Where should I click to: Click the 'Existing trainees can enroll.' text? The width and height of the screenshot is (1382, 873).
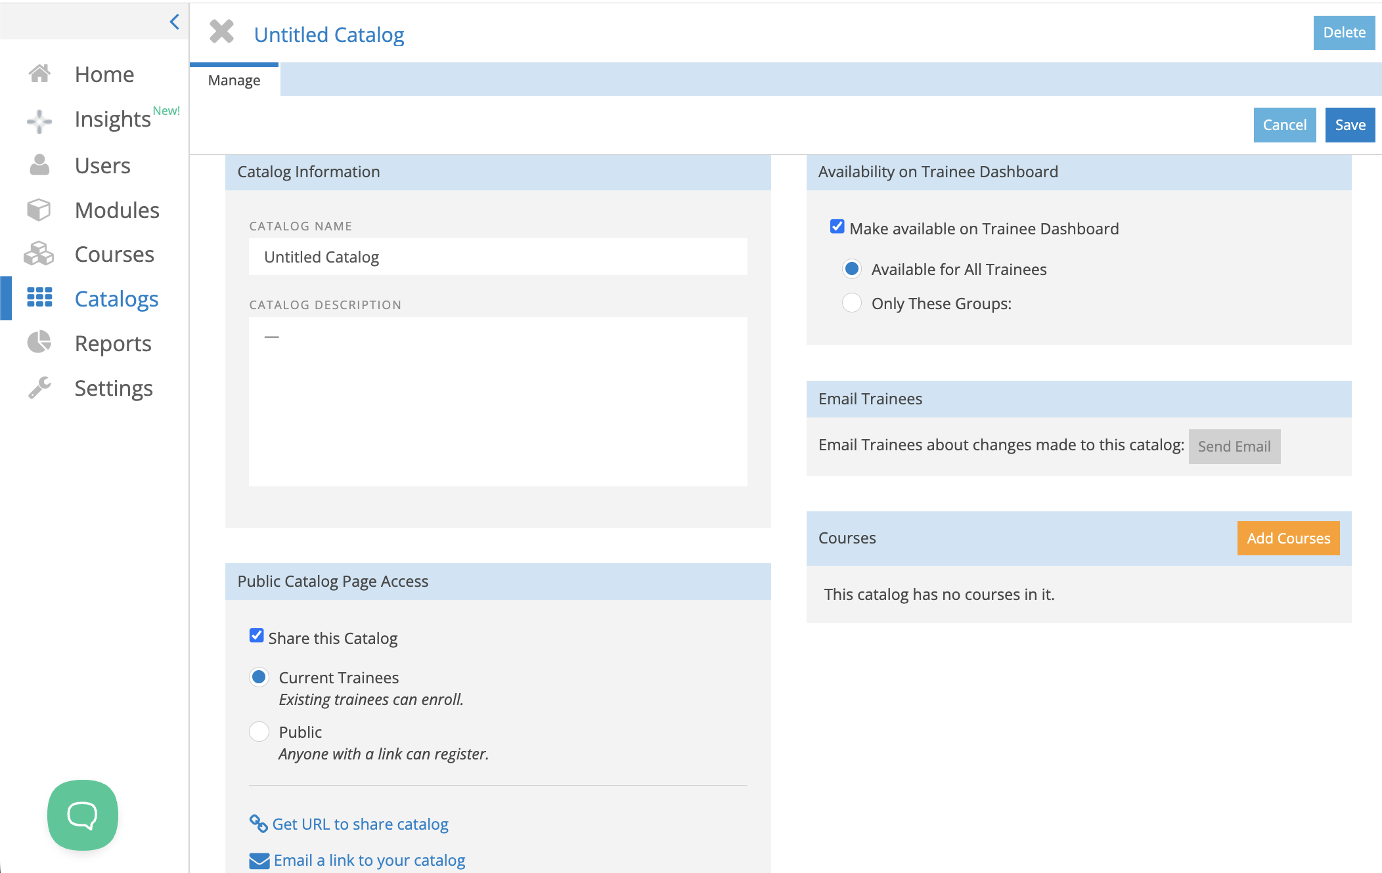click(371, 700)
